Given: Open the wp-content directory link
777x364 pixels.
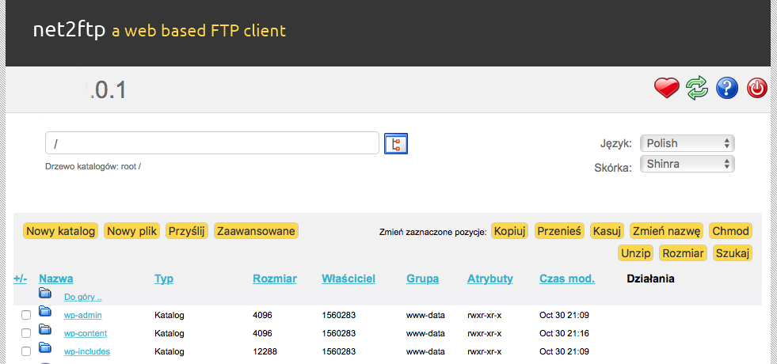Looking at the screenshot, I should pyautogui.click(x=86, y=333).
